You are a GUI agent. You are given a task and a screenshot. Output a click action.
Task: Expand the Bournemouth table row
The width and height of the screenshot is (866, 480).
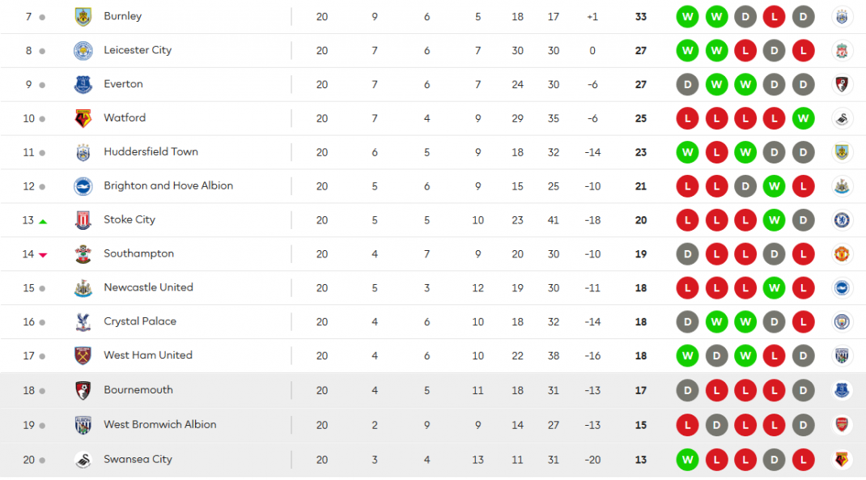433,390
